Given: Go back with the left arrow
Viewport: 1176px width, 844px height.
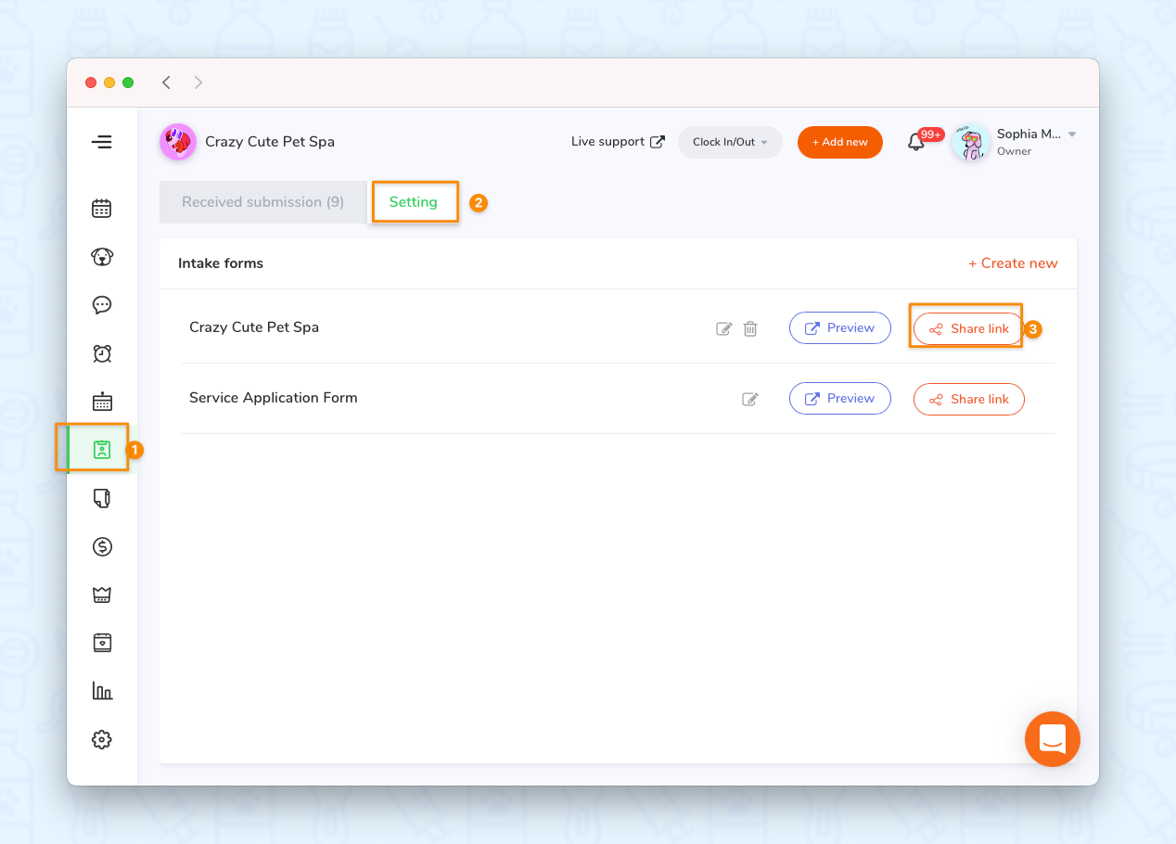Looking at the screenshot, I should click(166, 83).
